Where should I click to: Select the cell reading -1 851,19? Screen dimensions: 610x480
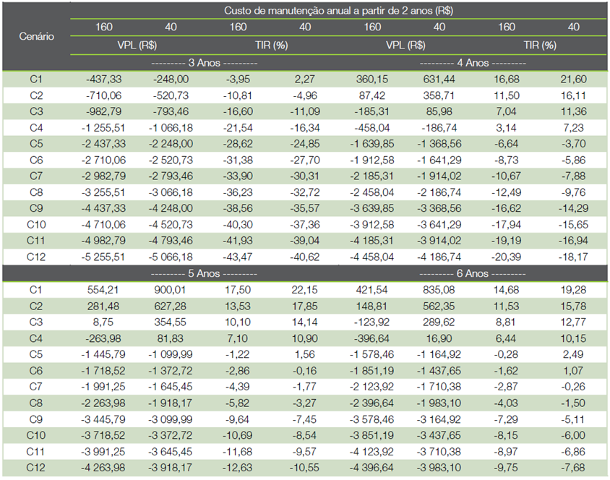tap(372, 371)
